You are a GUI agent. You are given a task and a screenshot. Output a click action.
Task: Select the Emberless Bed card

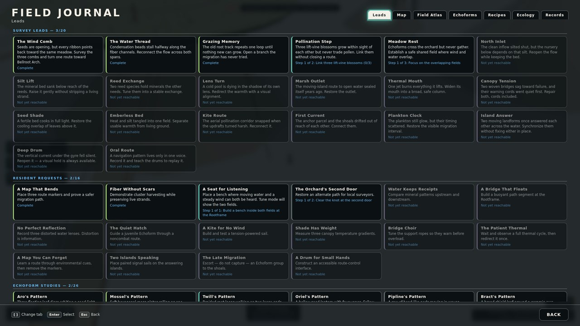151,126
